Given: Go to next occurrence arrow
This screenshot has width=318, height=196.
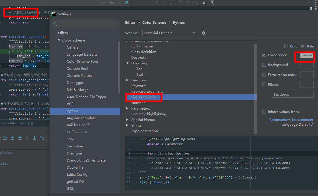Looking at the screenshot, I should [164, 3].
